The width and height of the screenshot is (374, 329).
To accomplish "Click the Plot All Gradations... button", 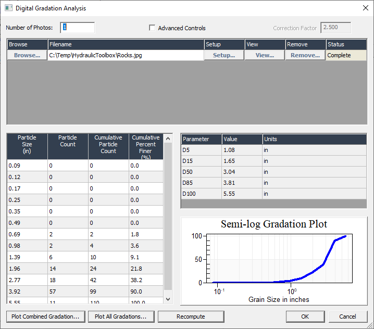I will [121, 317].
